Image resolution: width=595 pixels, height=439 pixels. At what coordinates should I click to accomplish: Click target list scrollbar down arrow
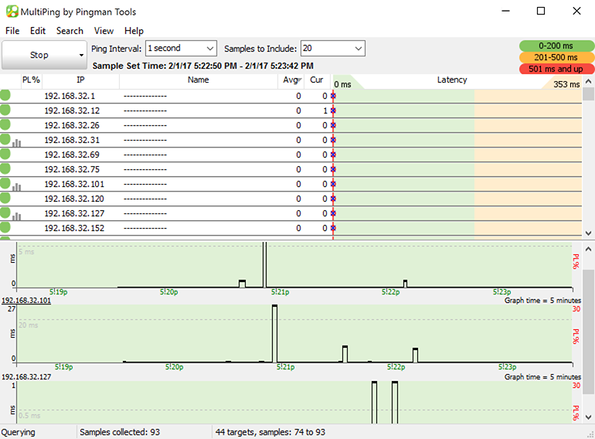(x=588, y=233)
